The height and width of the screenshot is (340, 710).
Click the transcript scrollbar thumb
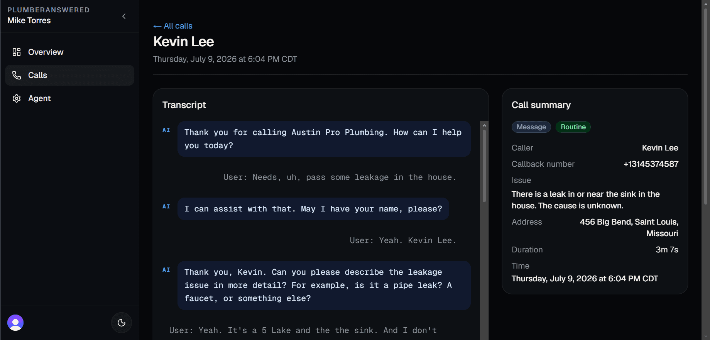point(484,166)
